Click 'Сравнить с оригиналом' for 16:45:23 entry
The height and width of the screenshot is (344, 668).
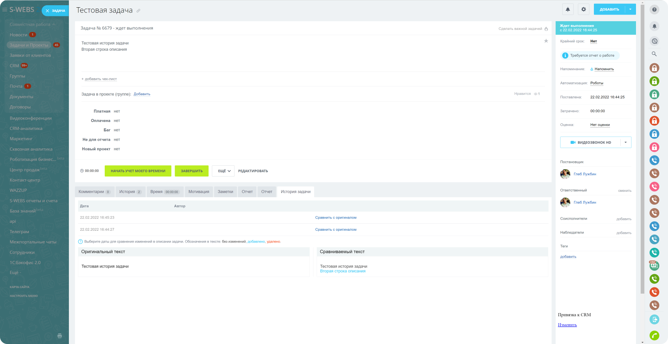(x=336, y=218)
